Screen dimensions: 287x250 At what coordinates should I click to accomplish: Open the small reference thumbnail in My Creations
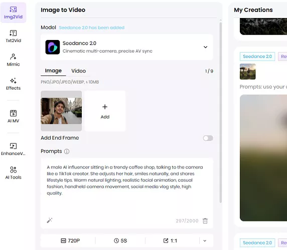click(248, 71)
